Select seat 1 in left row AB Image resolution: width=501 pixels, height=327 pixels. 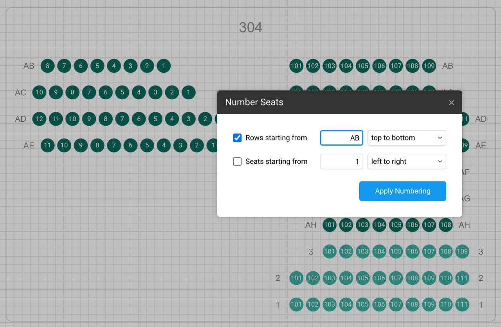click(164, 66)
